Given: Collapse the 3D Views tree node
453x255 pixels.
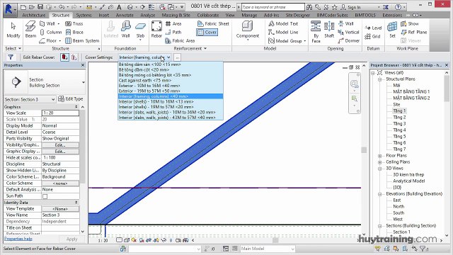Looking at the screenshot, I should [x=380, y=169].
